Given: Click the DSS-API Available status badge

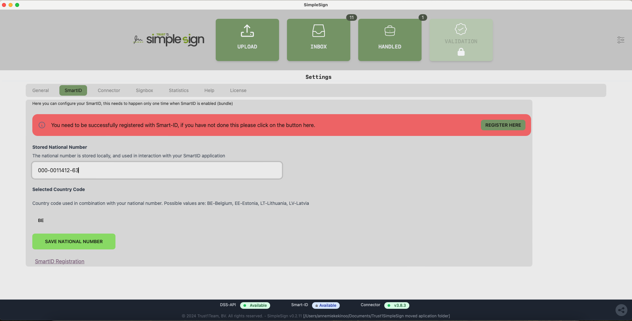Looking at the screenshot, I should [255, 305].
